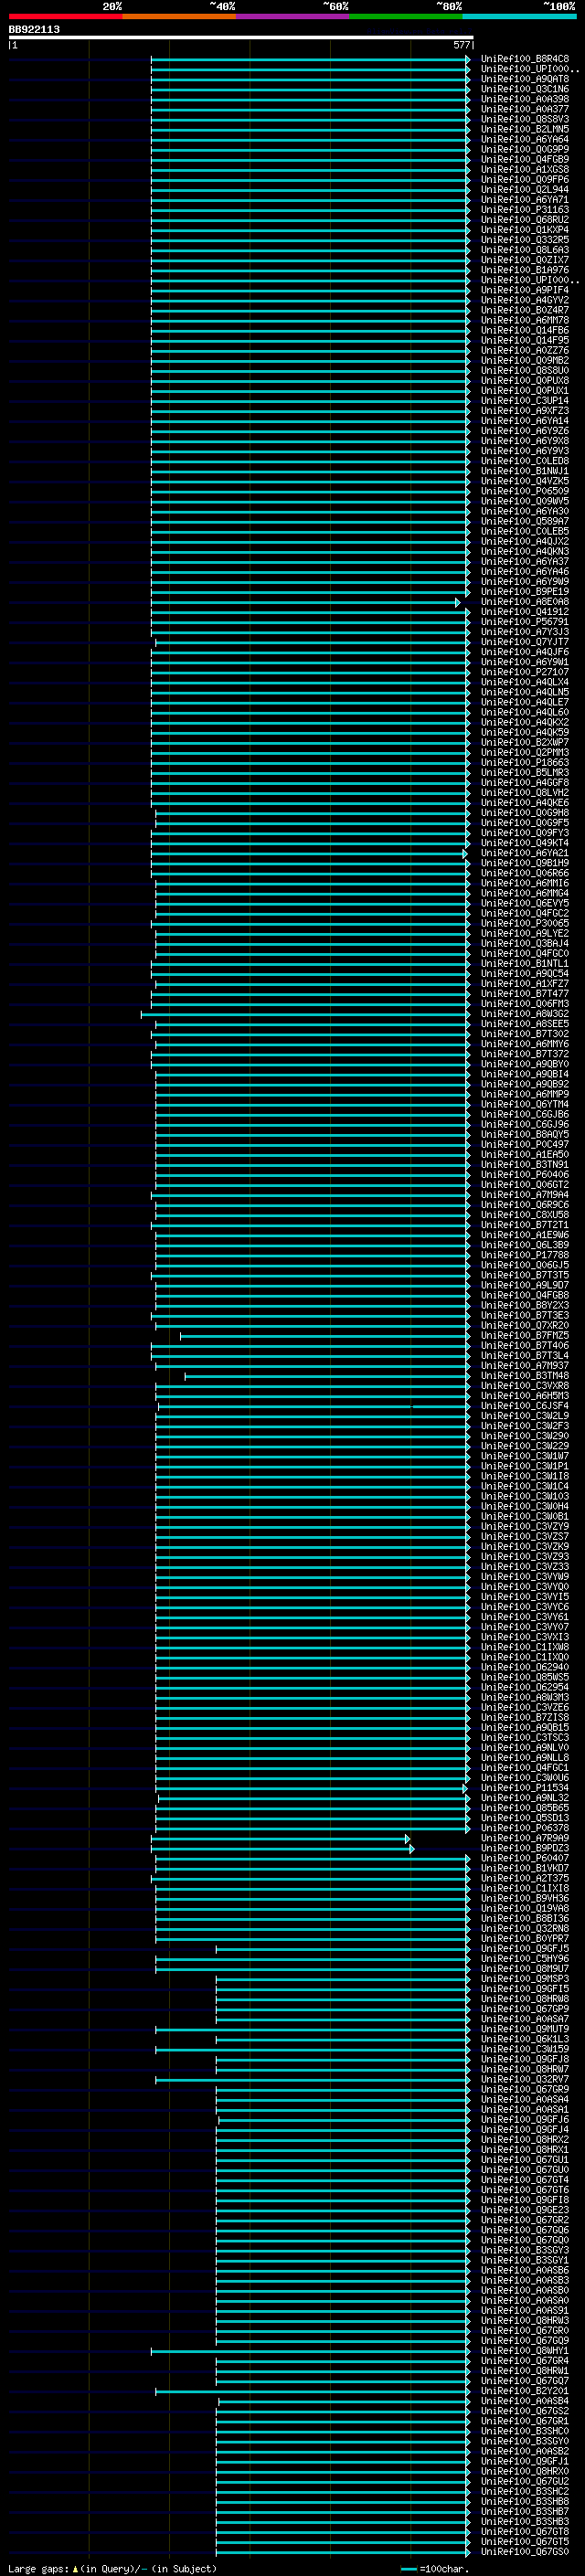Select hit label UniRef100_P18663
Image resolution: width=585 pixels, height=2576 pixels.
pyautogui.click(x=525, y=762)
